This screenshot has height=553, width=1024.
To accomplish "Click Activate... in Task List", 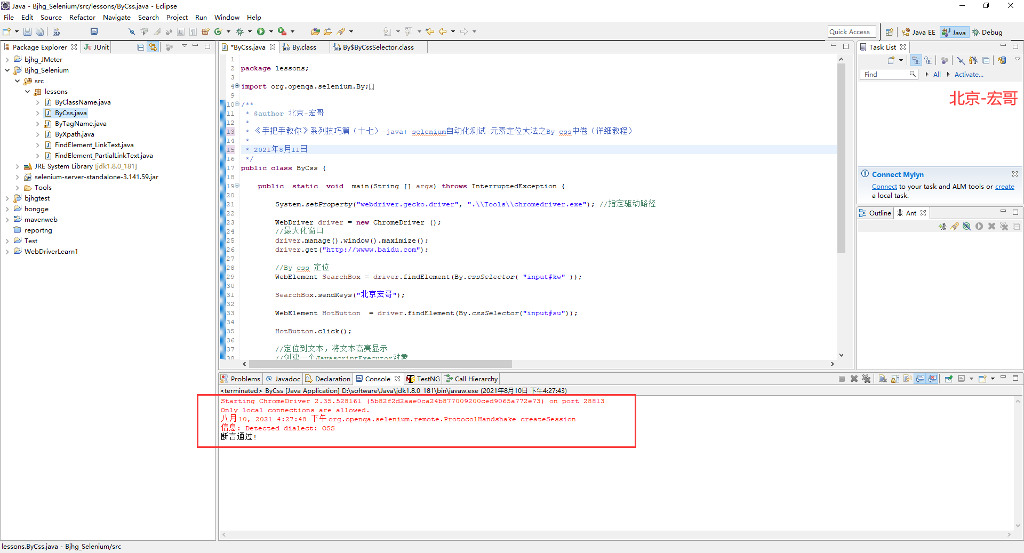I will 969,75.
